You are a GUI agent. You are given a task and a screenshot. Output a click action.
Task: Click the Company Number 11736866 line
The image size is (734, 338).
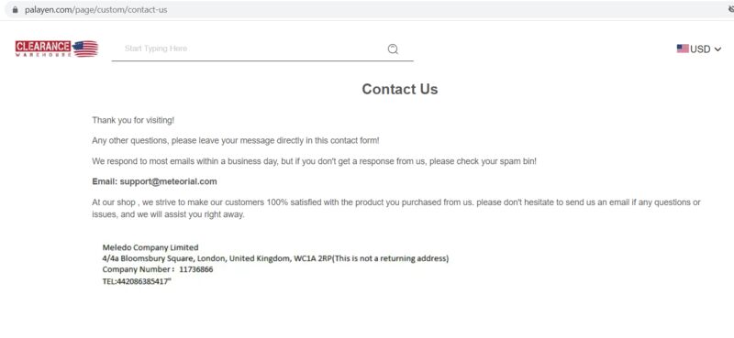tap(157, 269)
